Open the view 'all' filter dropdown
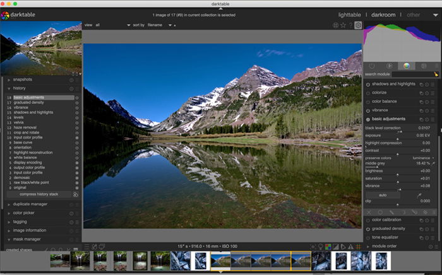Image resolution: width=442 pixels, height=275 pixels. pyautogui.click(x=113, y=25)
